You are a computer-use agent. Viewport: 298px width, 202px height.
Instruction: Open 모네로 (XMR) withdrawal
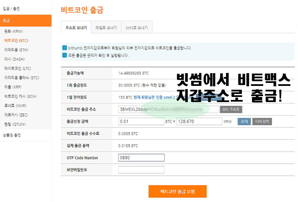point(15,105)
